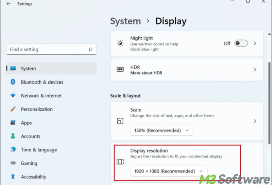272x185 pixels.
Task: Open the 1920 × 1080 resolution dropdown
Action: pos(169,171)
